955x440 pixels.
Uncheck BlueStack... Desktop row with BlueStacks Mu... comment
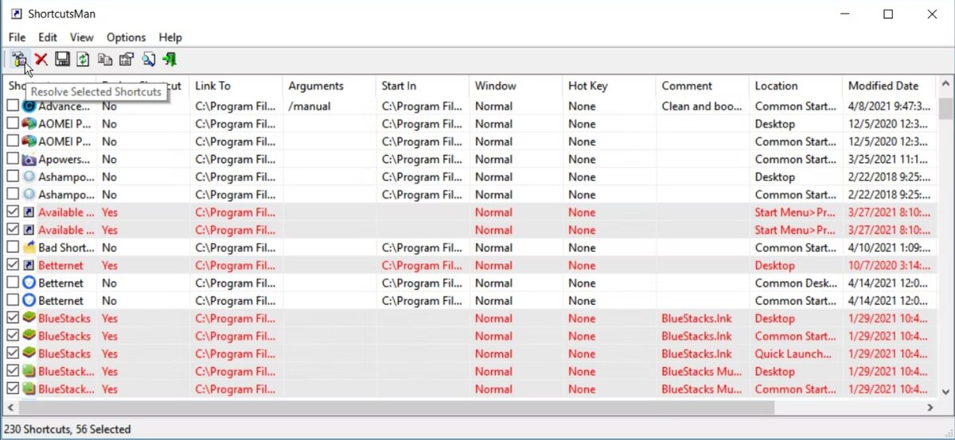pyautogui.click(x=13, y=372)
